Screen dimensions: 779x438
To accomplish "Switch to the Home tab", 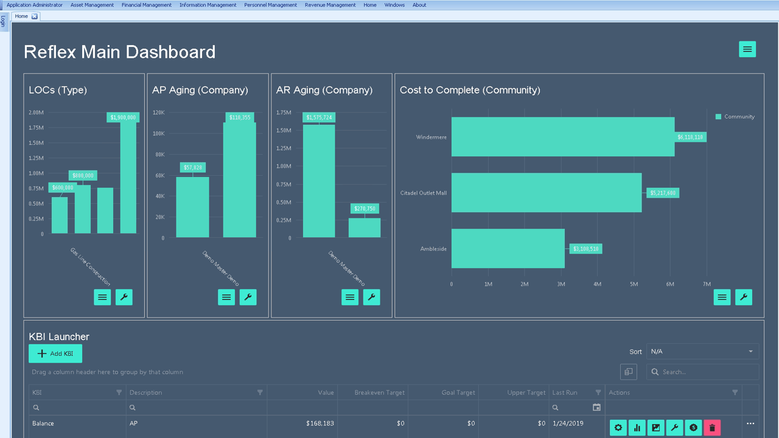I will [x=22, y=16].
